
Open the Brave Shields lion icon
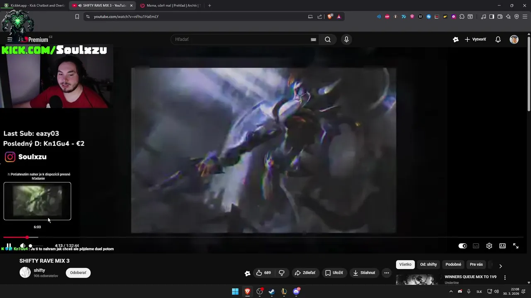(330, 17)
